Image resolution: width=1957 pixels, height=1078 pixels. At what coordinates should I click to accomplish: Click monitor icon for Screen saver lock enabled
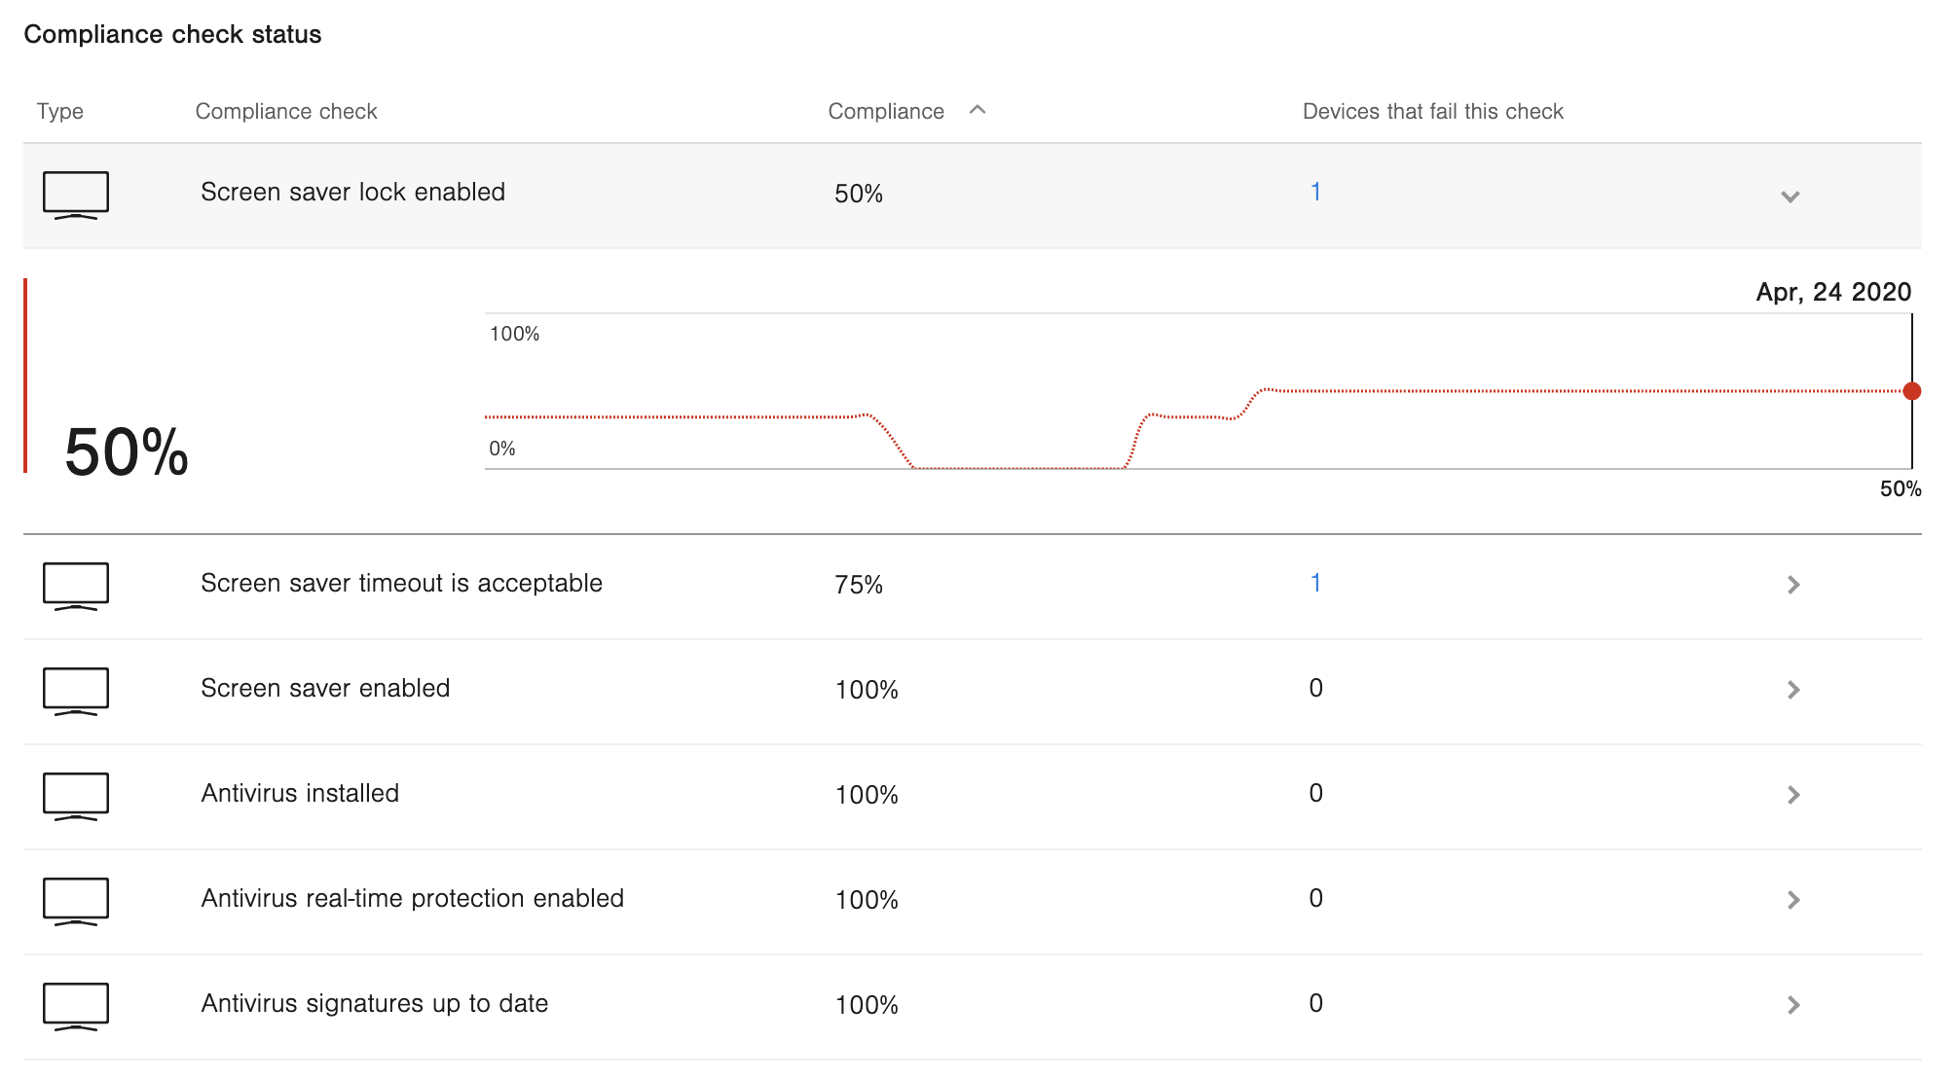pyautogui.click(x=76, y=195)
